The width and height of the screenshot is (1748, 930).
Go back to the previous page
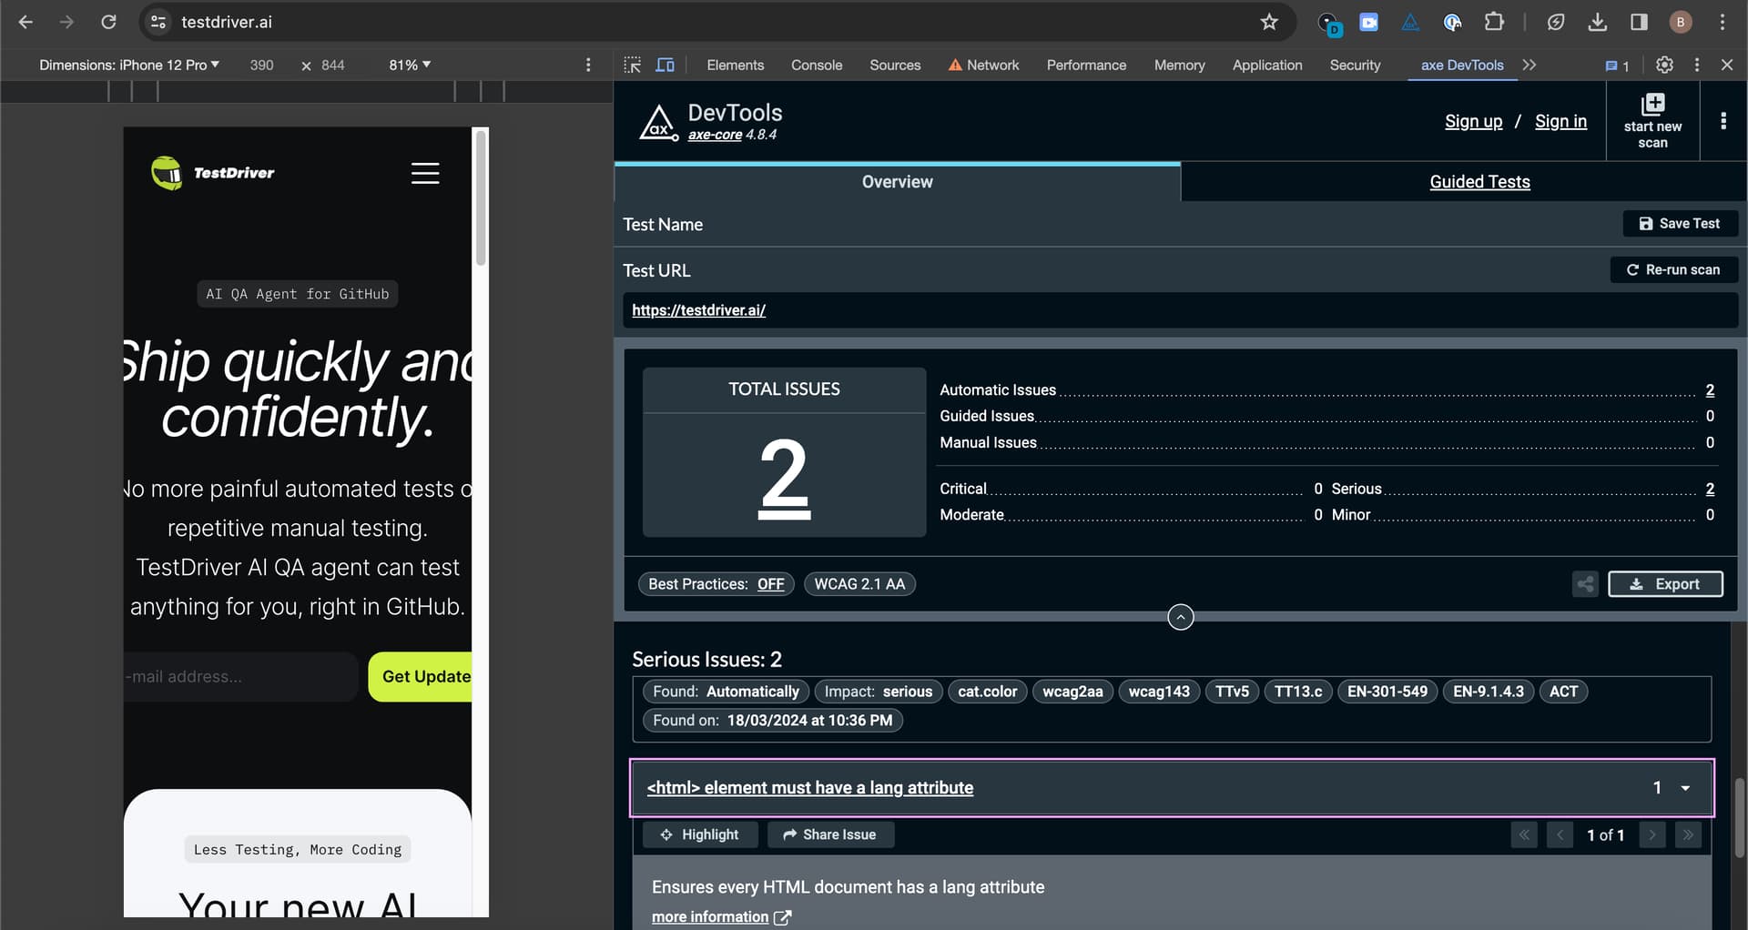[25, 22]
